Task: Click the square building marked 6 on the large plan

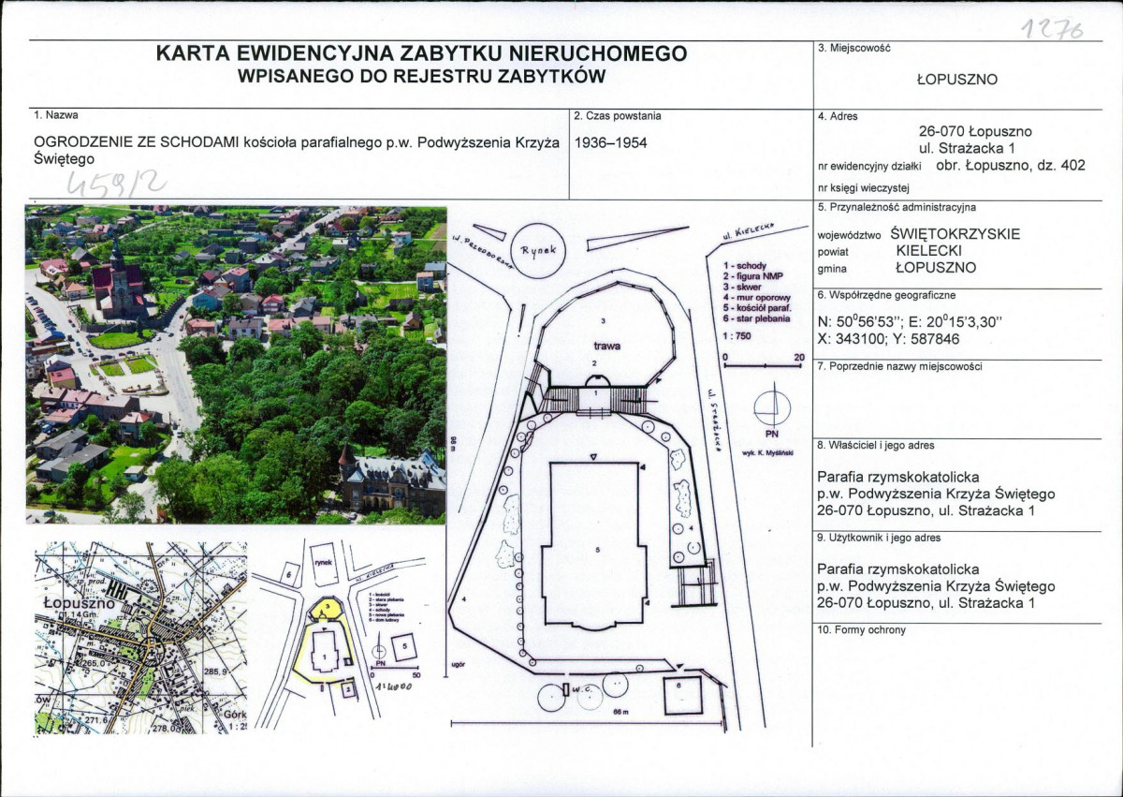Action: [x=682, y=695]
